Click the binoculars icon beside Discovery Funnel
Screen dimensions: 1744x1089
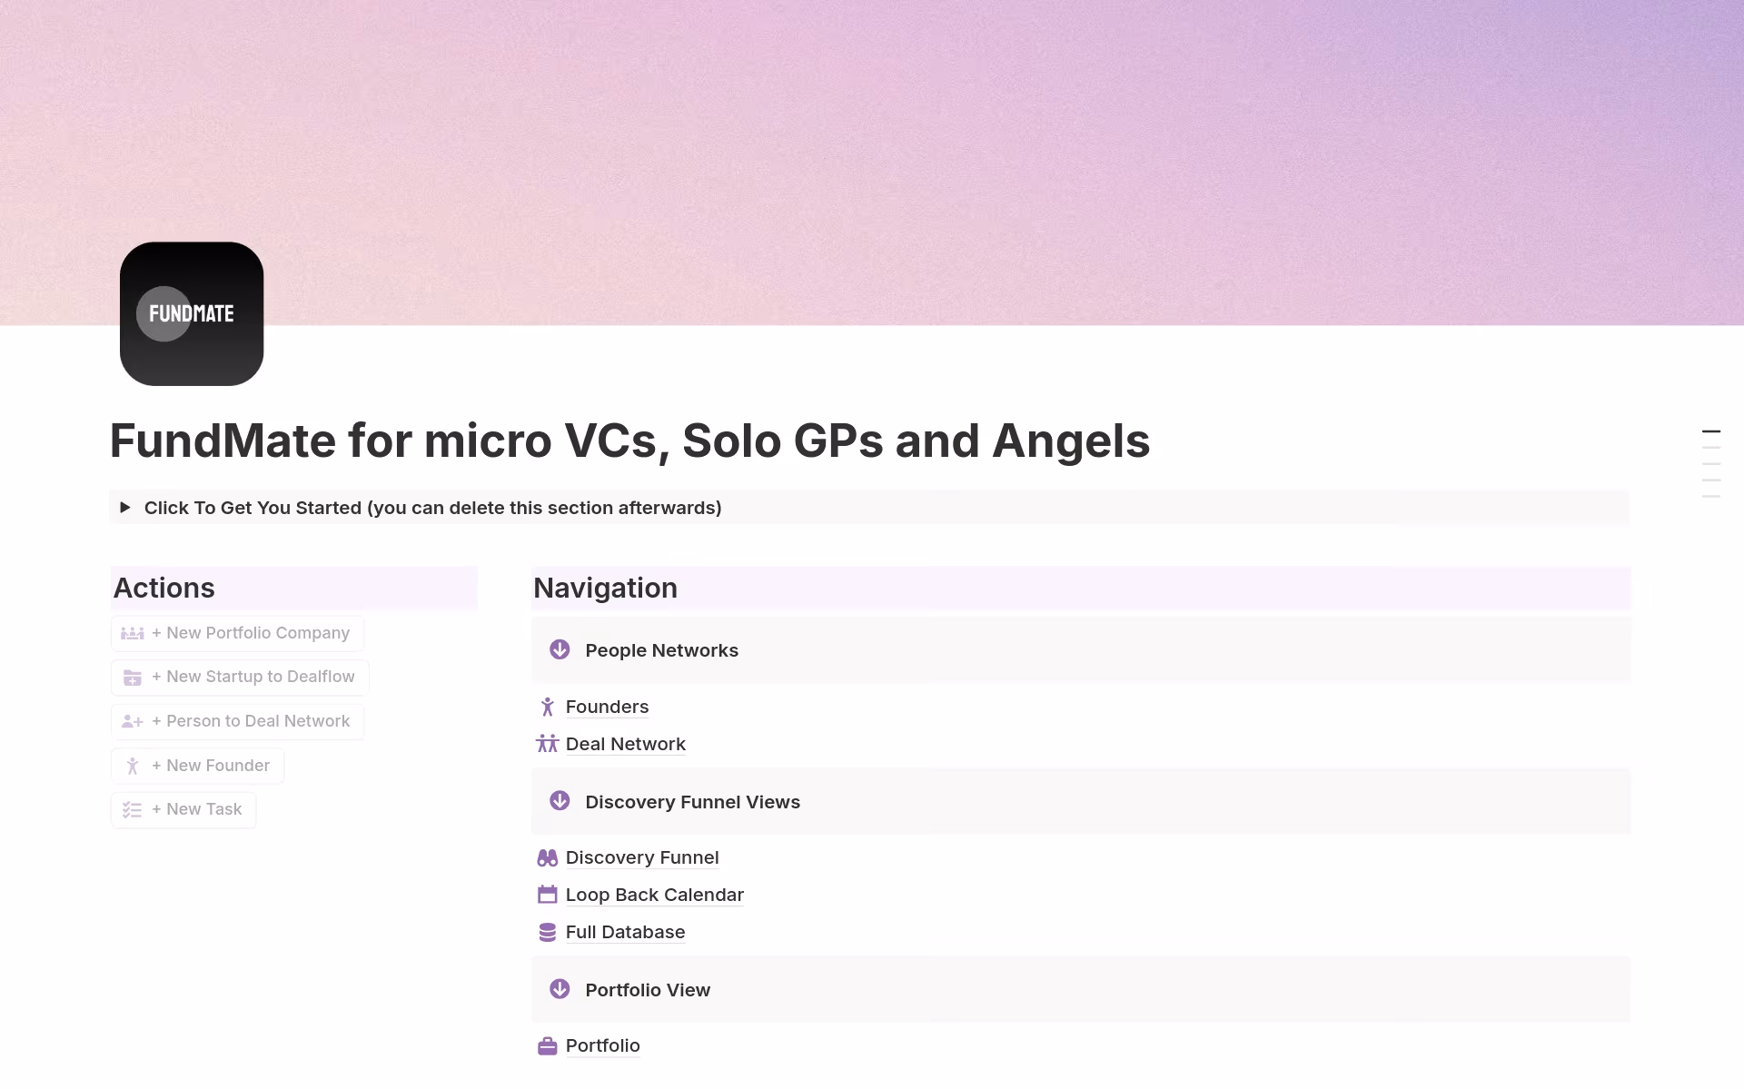(547, 857)
